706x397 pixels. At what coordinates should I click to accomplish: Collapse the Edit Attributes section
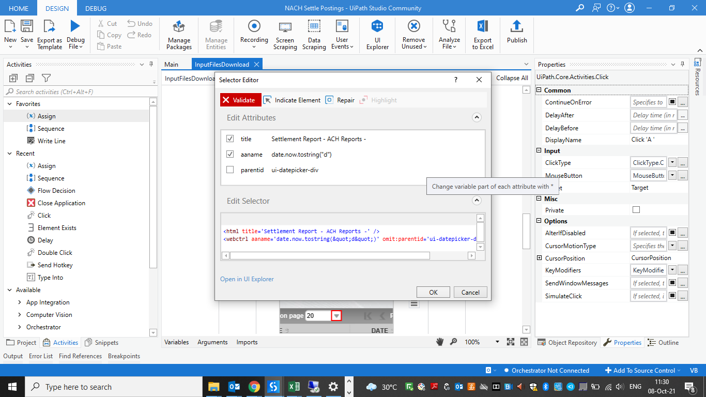(x=477, y=118)
